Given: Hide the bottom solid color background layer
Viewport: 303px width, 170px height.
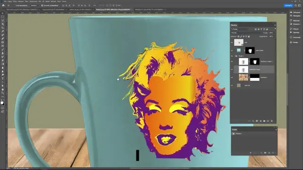Looking at the screenshot, I should [x=232, y=85].
